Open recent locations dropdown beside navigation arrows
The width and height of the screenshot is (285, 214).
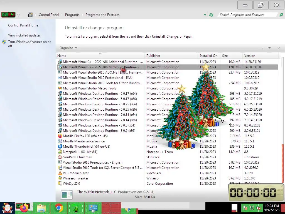(18, 15)
